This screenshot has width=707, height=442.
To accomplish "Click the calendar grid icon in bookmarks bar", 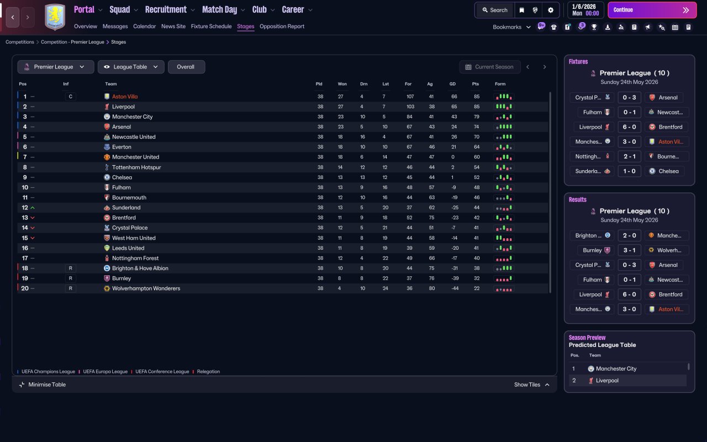I will click(675, 27).
